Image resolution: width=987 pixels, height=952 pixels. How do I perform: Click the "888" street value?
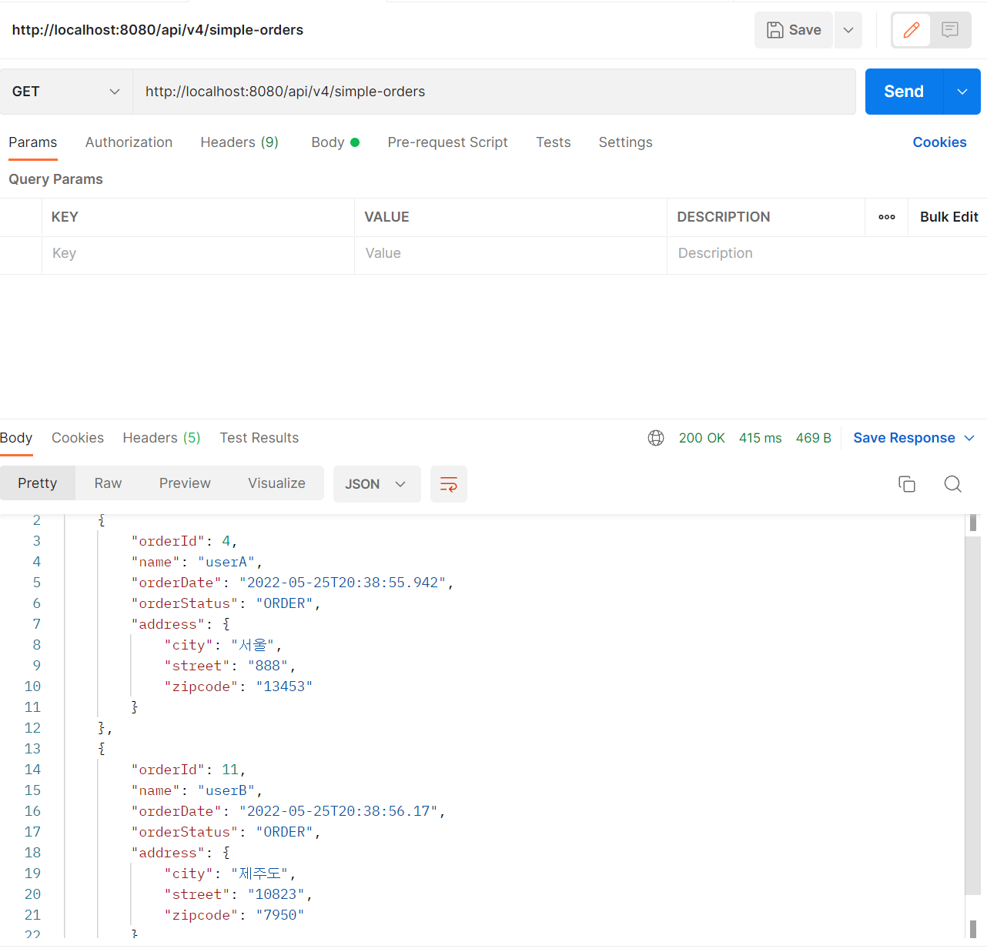[268, 666]
